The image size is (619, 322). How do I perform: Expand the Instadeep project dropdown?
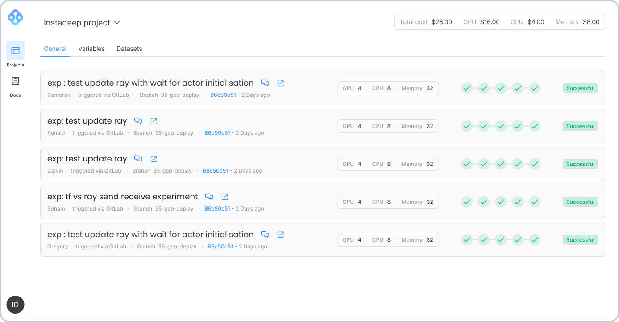pyautogui.click(x=82, y=23)
